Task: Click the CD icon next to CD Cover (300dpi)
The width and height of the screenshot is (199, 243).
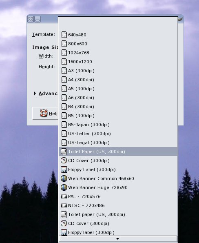Action: pos(64,161)
